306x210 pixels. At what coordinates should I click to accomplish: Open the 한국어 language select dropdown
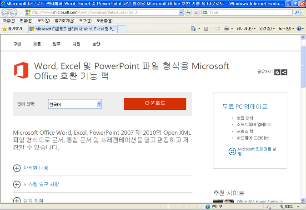(x=75, y=104)
